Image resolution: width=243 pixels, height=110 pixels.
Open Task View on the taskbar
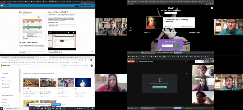34,108
